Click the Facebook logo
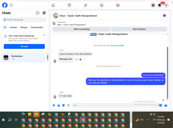Viewport: 173px width, 128px height. tap(5, 5)
